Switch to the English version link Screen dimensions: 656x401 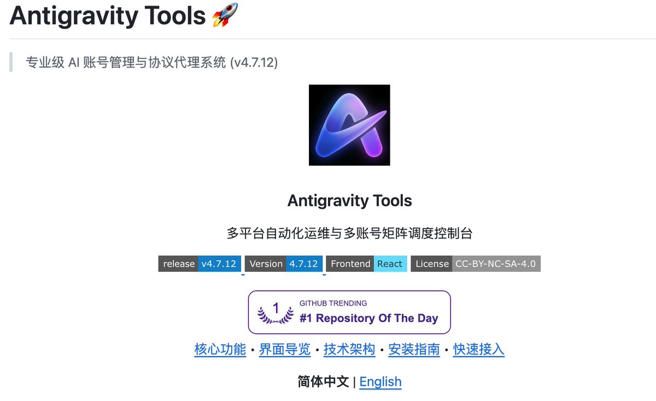380,381
